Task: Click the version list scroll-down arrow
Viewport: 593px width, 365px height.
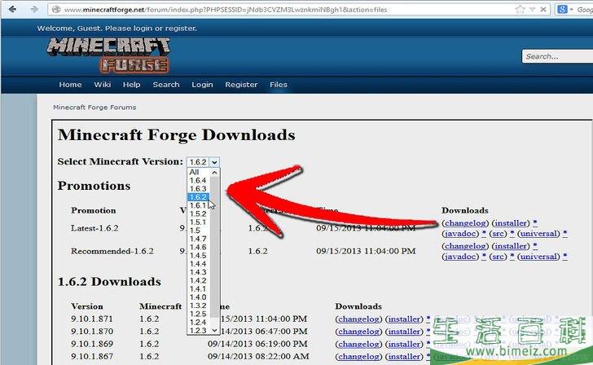Action: click(x=214, y=330)
